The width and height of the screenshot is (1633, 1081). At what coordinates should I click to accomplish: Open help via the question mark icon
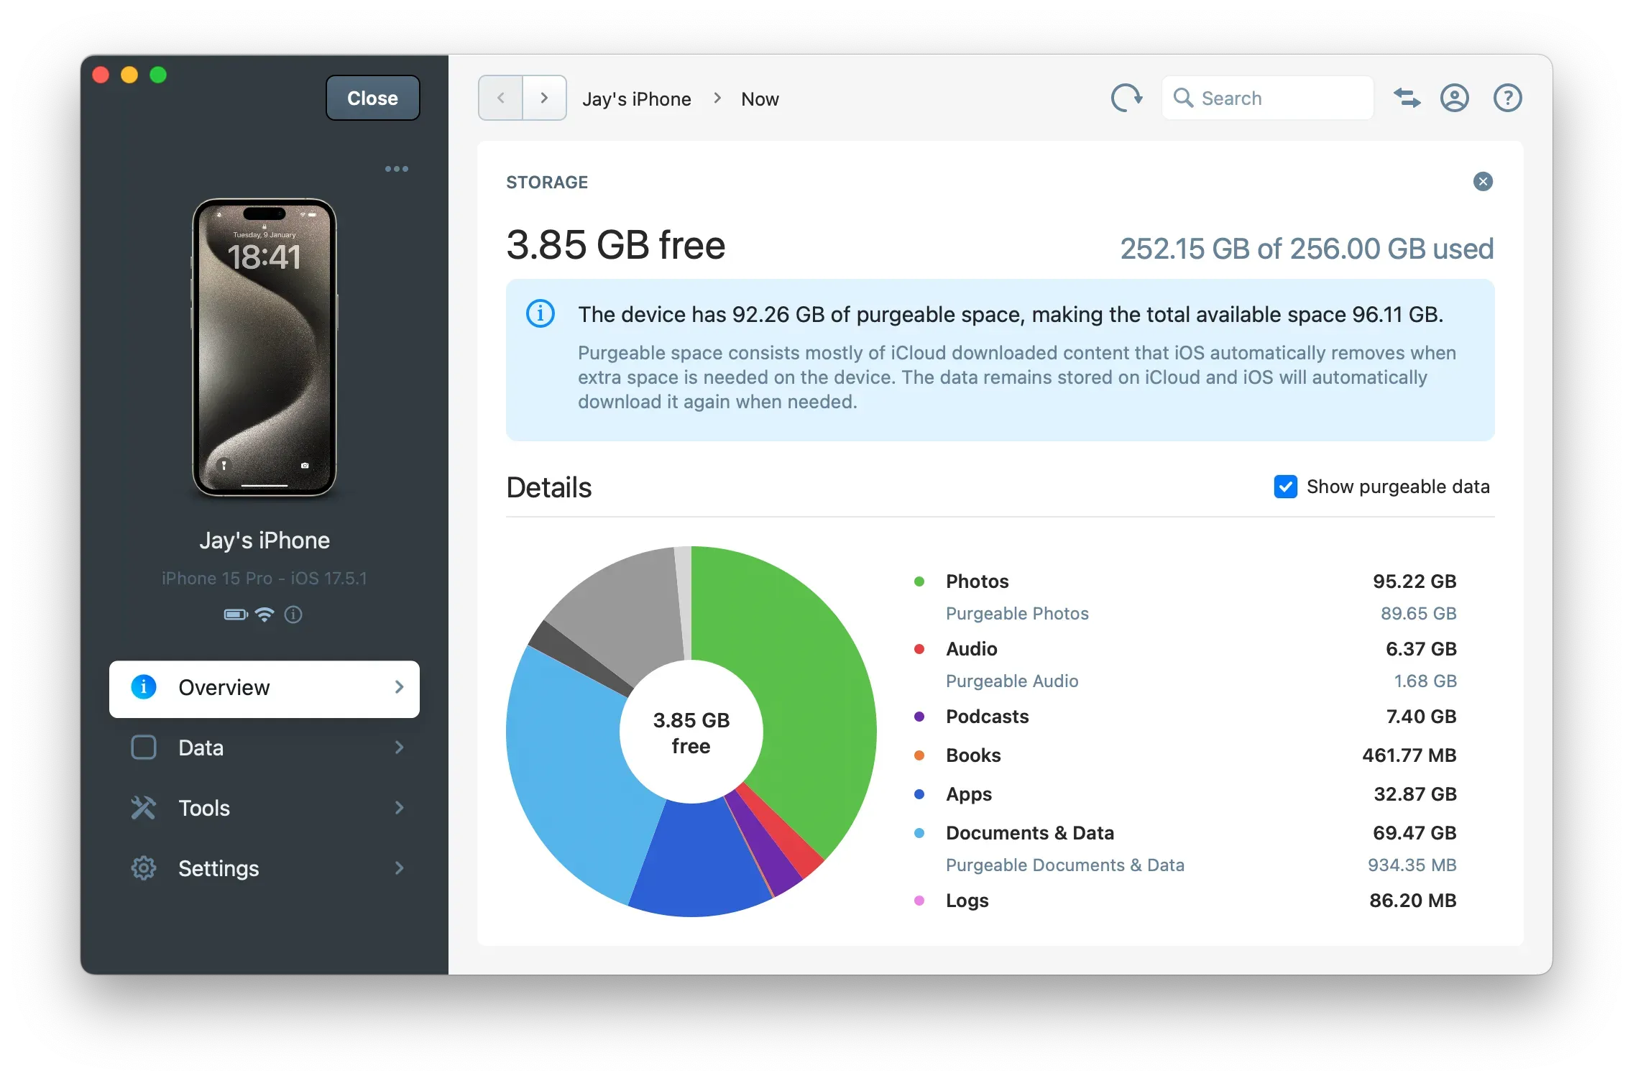1507,98
